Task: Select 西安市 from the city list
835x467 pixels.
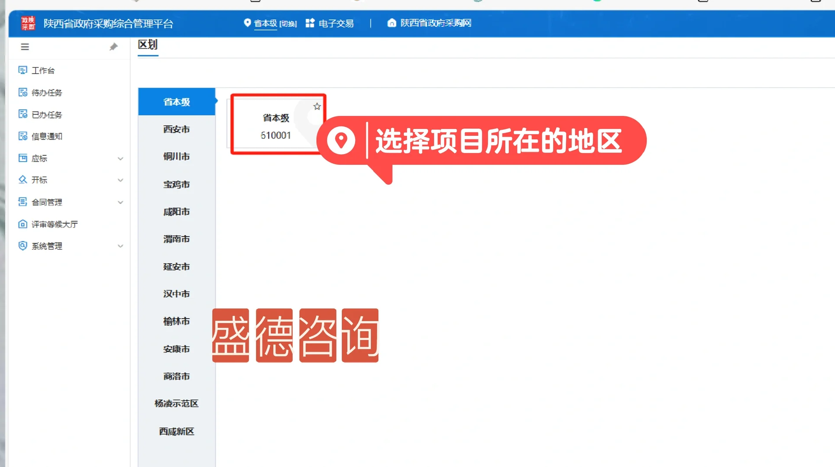Action: coord(176,129)
